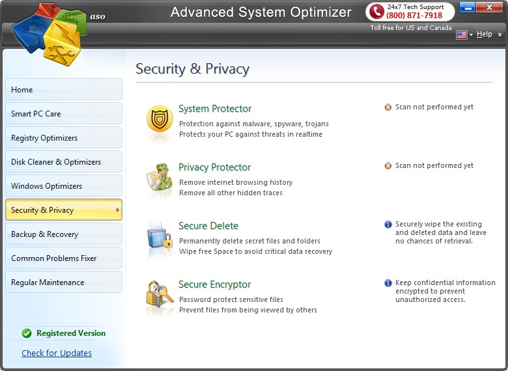The height and width of the screenshot is (371, 508).
Task: Launch Secure Encryptor from its title
Action: click(214, 284)
